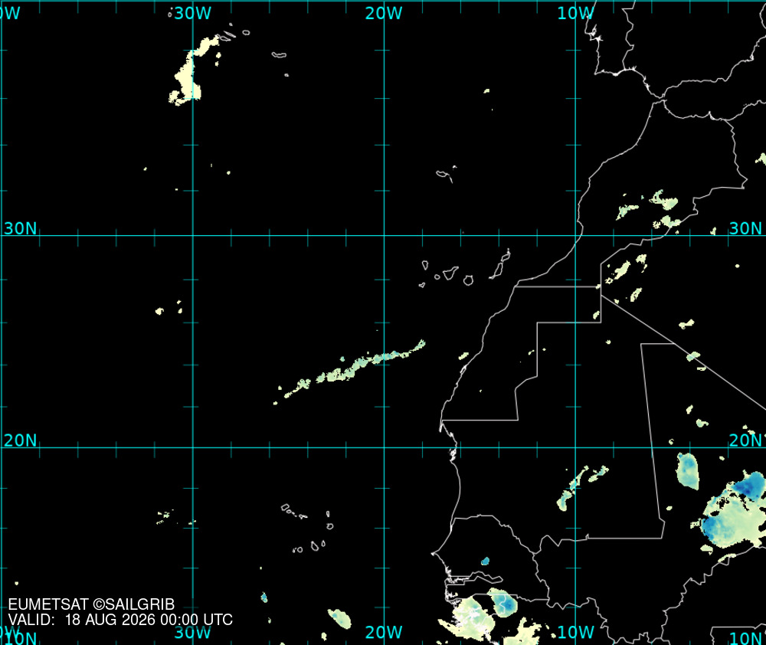Screen dimensions: 766x645
Task: Click the VALID: 18 AUG 2026 00:00 UTC timestamp
Action: [x=120, y=620]
